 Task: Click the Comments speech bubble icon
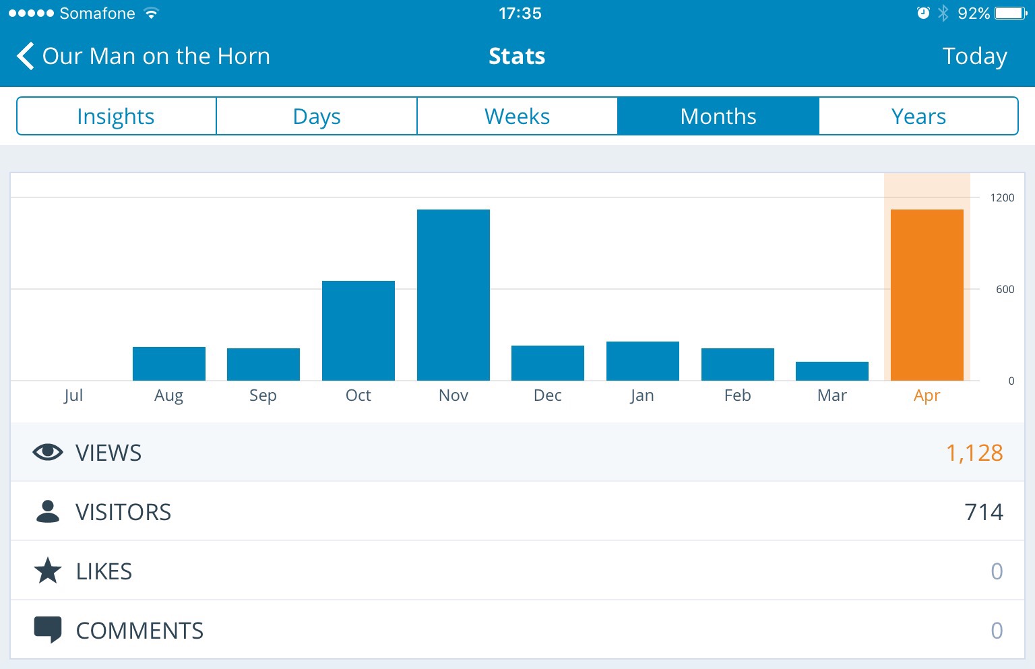pyautogui.click(x=48, y=631)
